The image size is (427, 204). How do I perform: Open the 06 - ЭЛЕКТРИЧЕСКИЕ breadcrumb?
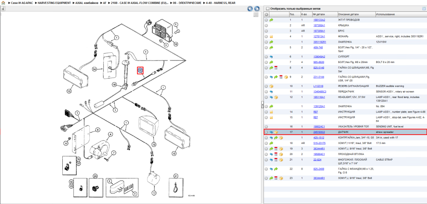[187, 3]
